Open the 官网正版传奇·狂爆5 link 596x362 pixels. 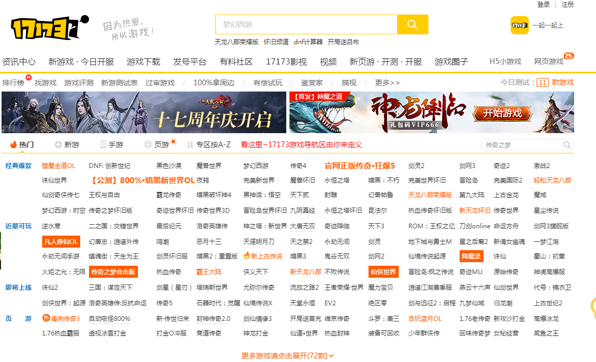point(360,165)
